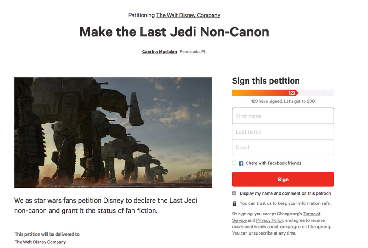Click Walt Disney Company delivery recipient text
Image resolution: width=368 pixels, height=248 pixels.
40,242
